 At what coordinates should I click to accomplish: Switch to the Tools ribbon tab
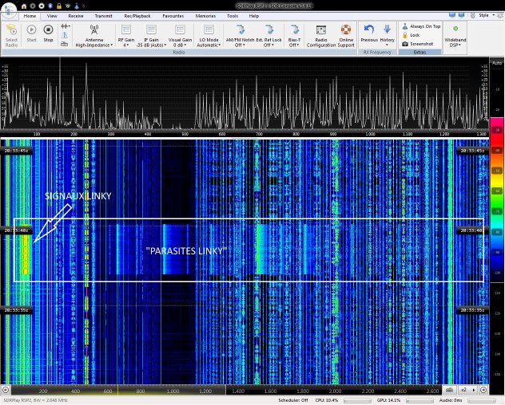233,16
